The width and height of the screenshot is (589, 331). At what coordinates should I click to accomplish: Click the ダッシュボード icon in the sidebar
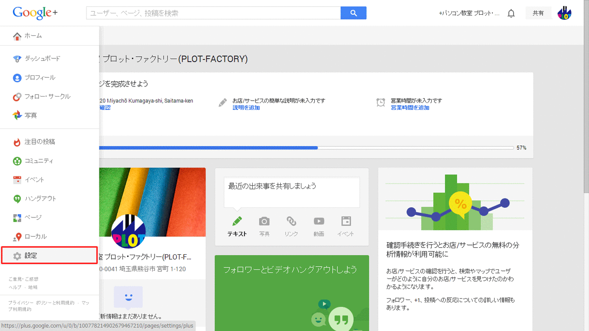pos(17,59)
